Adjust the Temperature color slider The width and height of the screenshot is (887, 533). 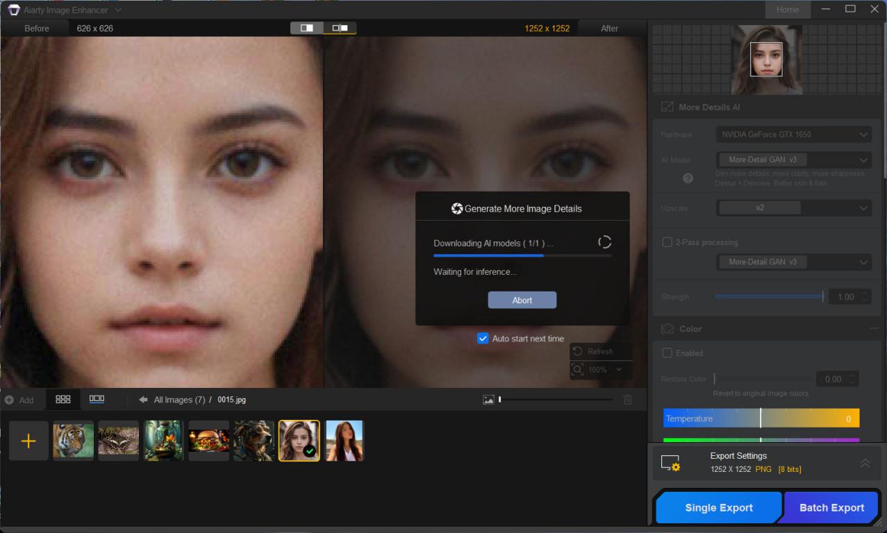pyautogui.click(x=761, y=418)
